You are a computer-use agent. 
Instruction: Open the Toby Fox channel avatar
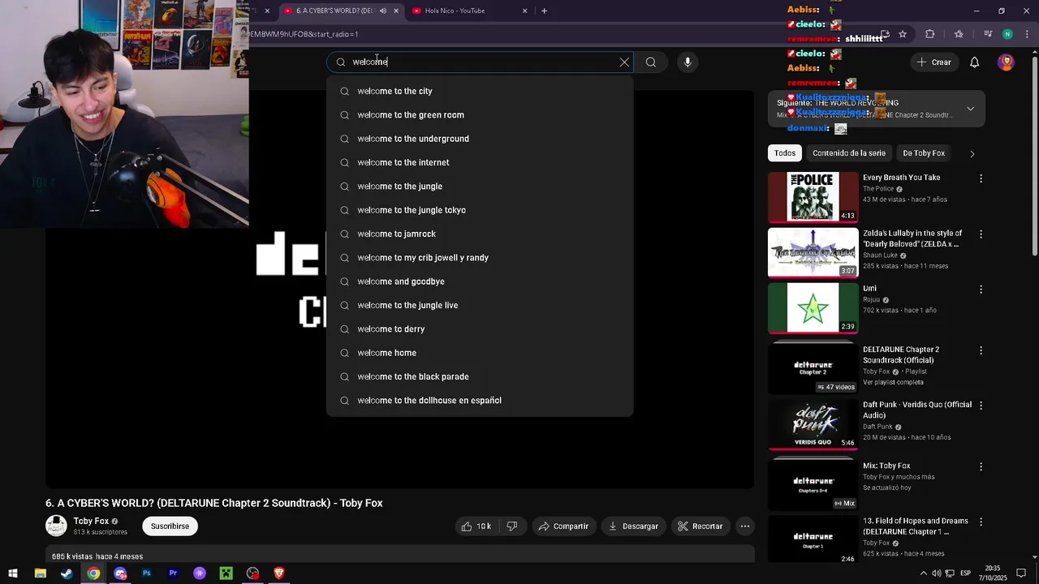56,526
